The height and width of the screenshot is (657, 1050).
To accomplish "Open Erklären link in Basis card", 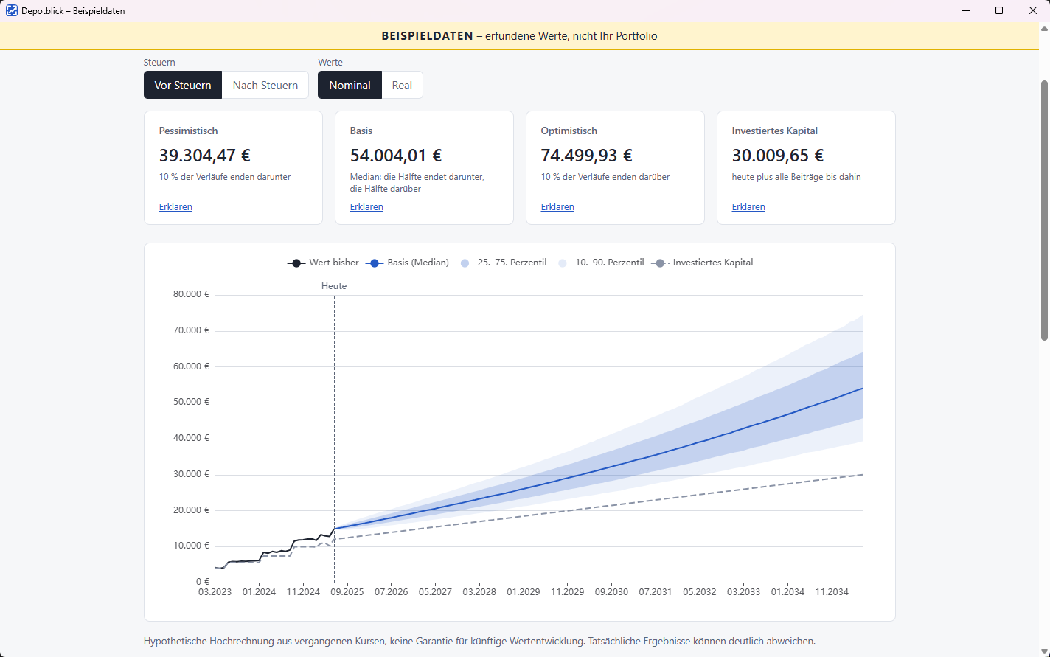I will (x=366, y=207).
